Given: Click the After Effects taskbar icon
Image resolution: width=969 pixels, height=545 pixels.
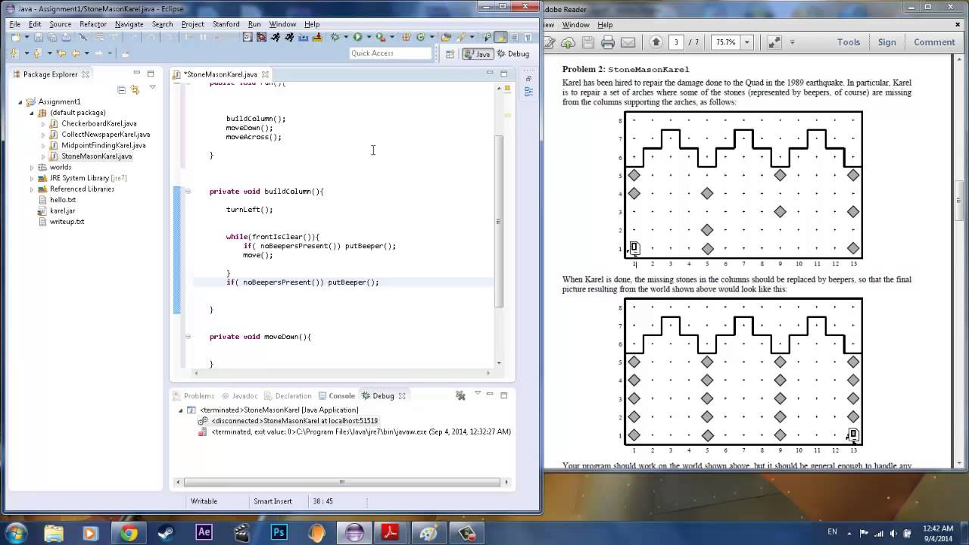Looking at the screenshot, I should pos(204,532).
